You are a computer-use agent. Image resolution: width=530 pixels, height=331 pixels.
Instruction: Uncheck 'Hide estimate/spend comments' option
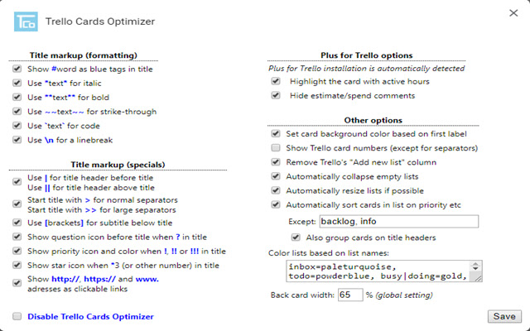tap(276, 96)
